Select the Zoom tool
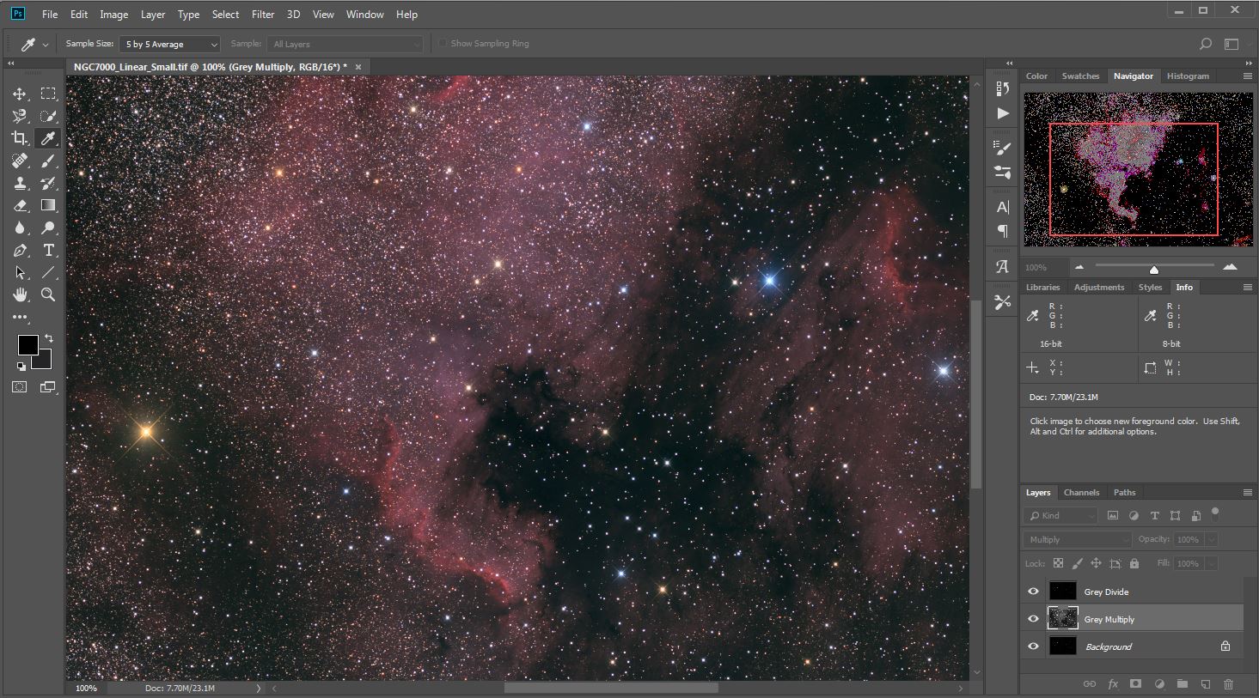 [49, 294]
